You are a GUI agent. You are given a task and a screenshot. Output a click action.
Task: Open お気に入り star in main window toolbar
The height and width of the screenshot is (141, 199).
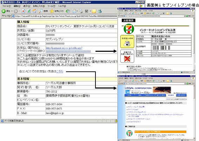(57, 11)
